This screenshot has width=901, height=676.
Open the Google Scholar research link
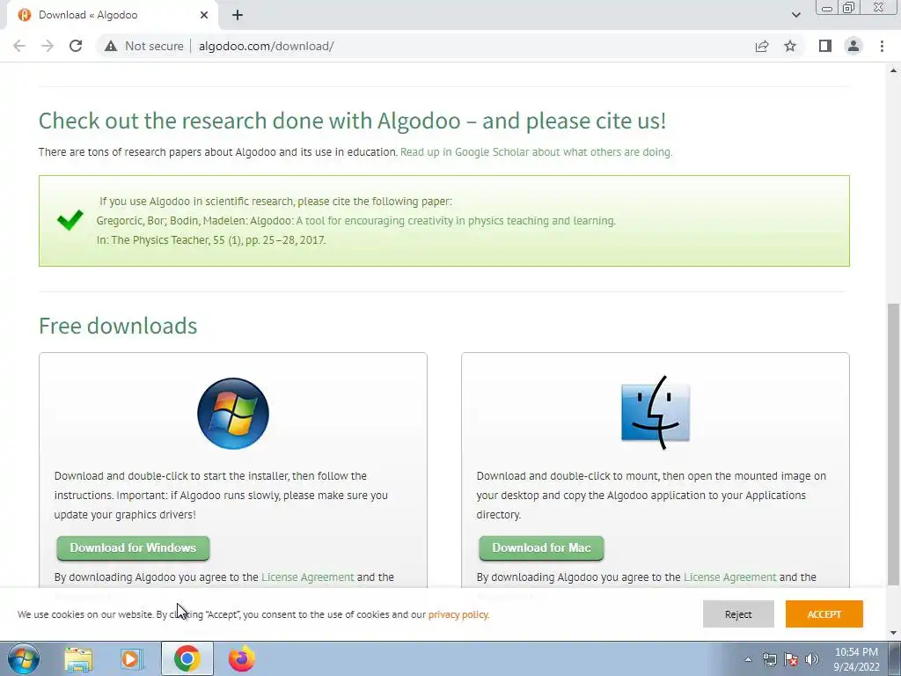pyautogui.click(x=536, y=151)
